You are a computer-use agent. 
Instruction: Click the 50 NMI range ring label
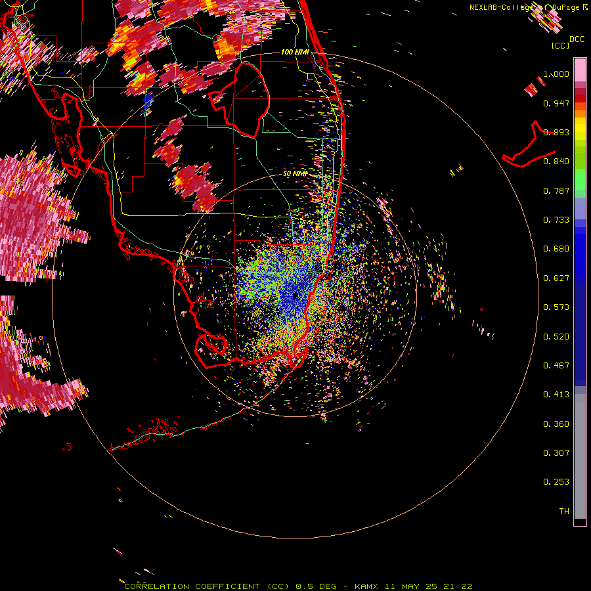295,174
